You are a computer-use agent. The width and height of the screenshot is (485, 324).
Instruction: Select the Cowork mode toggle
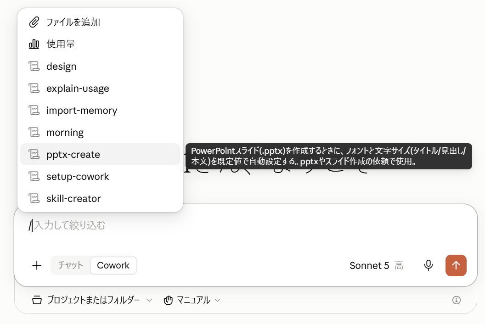(113, 265)
